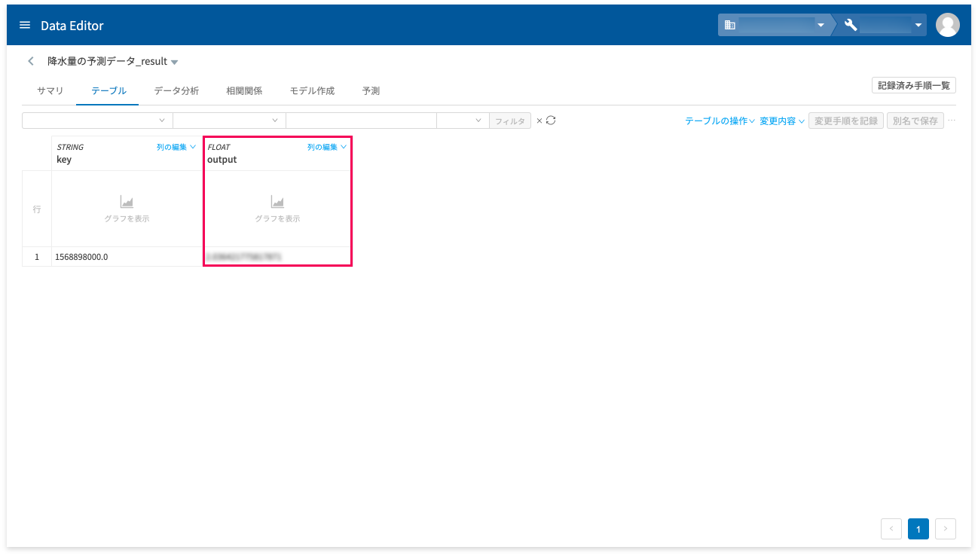Switch to the データ分析 tab
Image resolution: width=978 pixels, height=556 pixels.
(176, 90)
